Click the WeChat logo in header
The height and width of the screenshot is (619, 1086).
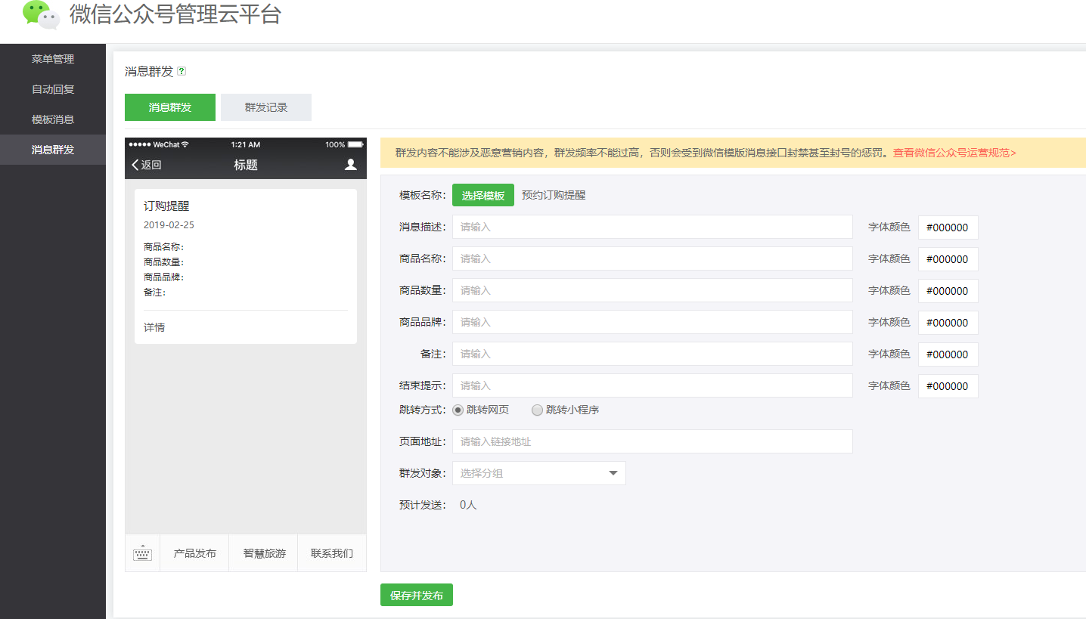pos(41,15)
